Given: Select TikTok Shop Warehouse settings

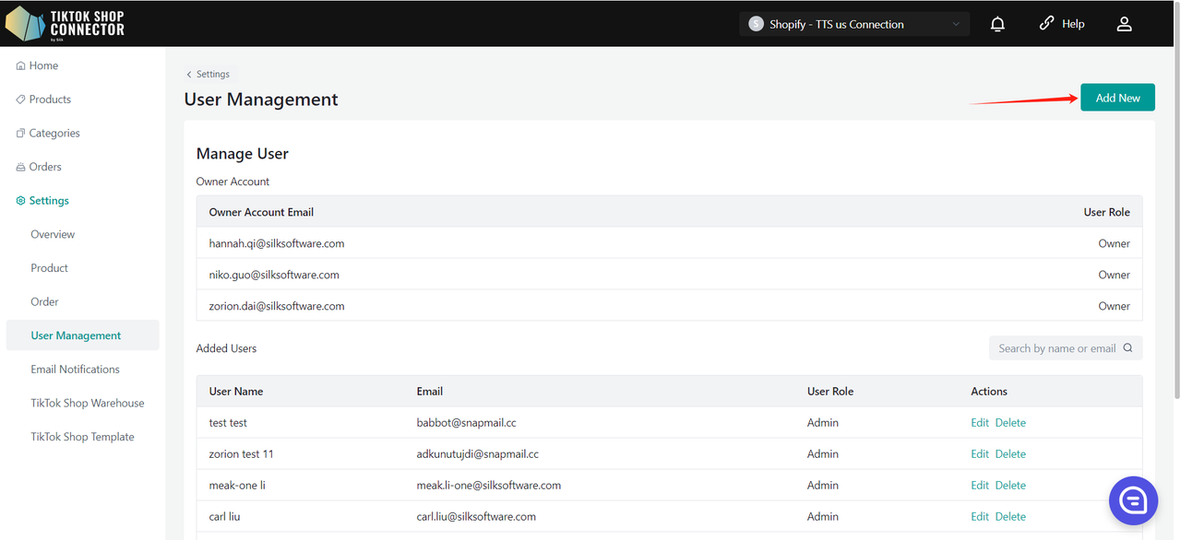Looking at the screenshot, I should click(x=88, y=404).
